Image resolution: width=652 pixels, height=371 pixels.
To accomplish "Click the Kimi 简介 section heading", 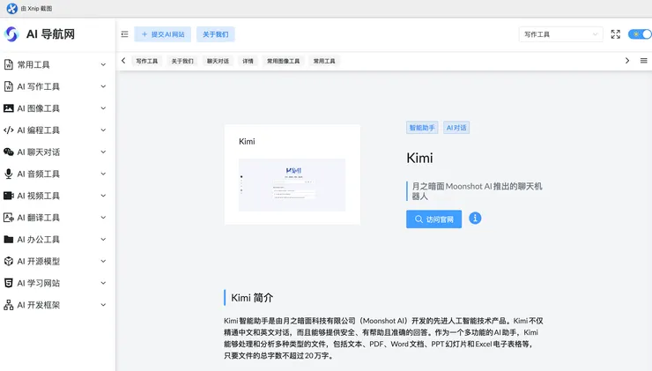I will tap(252, 298).
